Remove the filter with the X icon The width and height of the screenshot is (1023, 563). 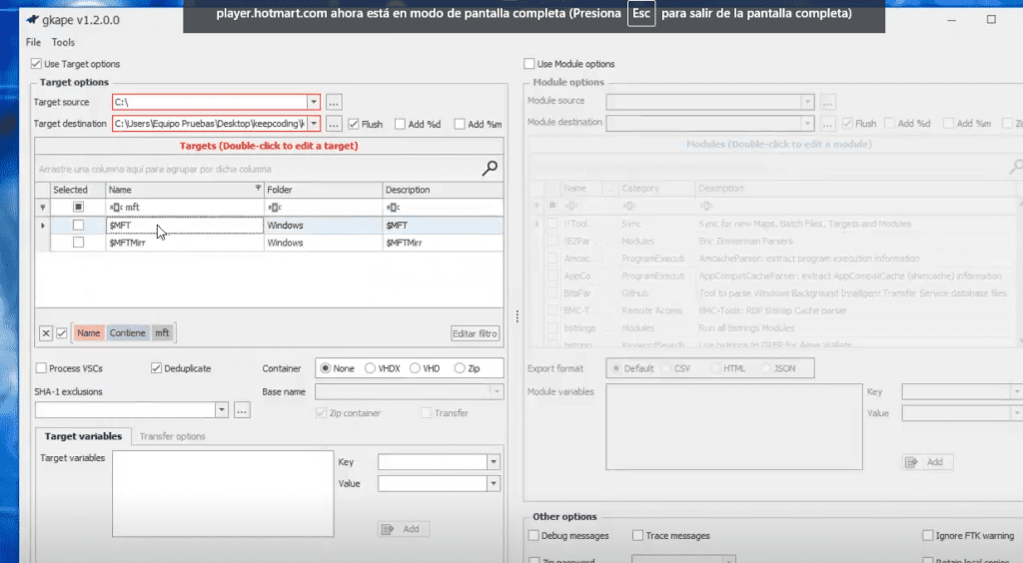coord(46,333)
